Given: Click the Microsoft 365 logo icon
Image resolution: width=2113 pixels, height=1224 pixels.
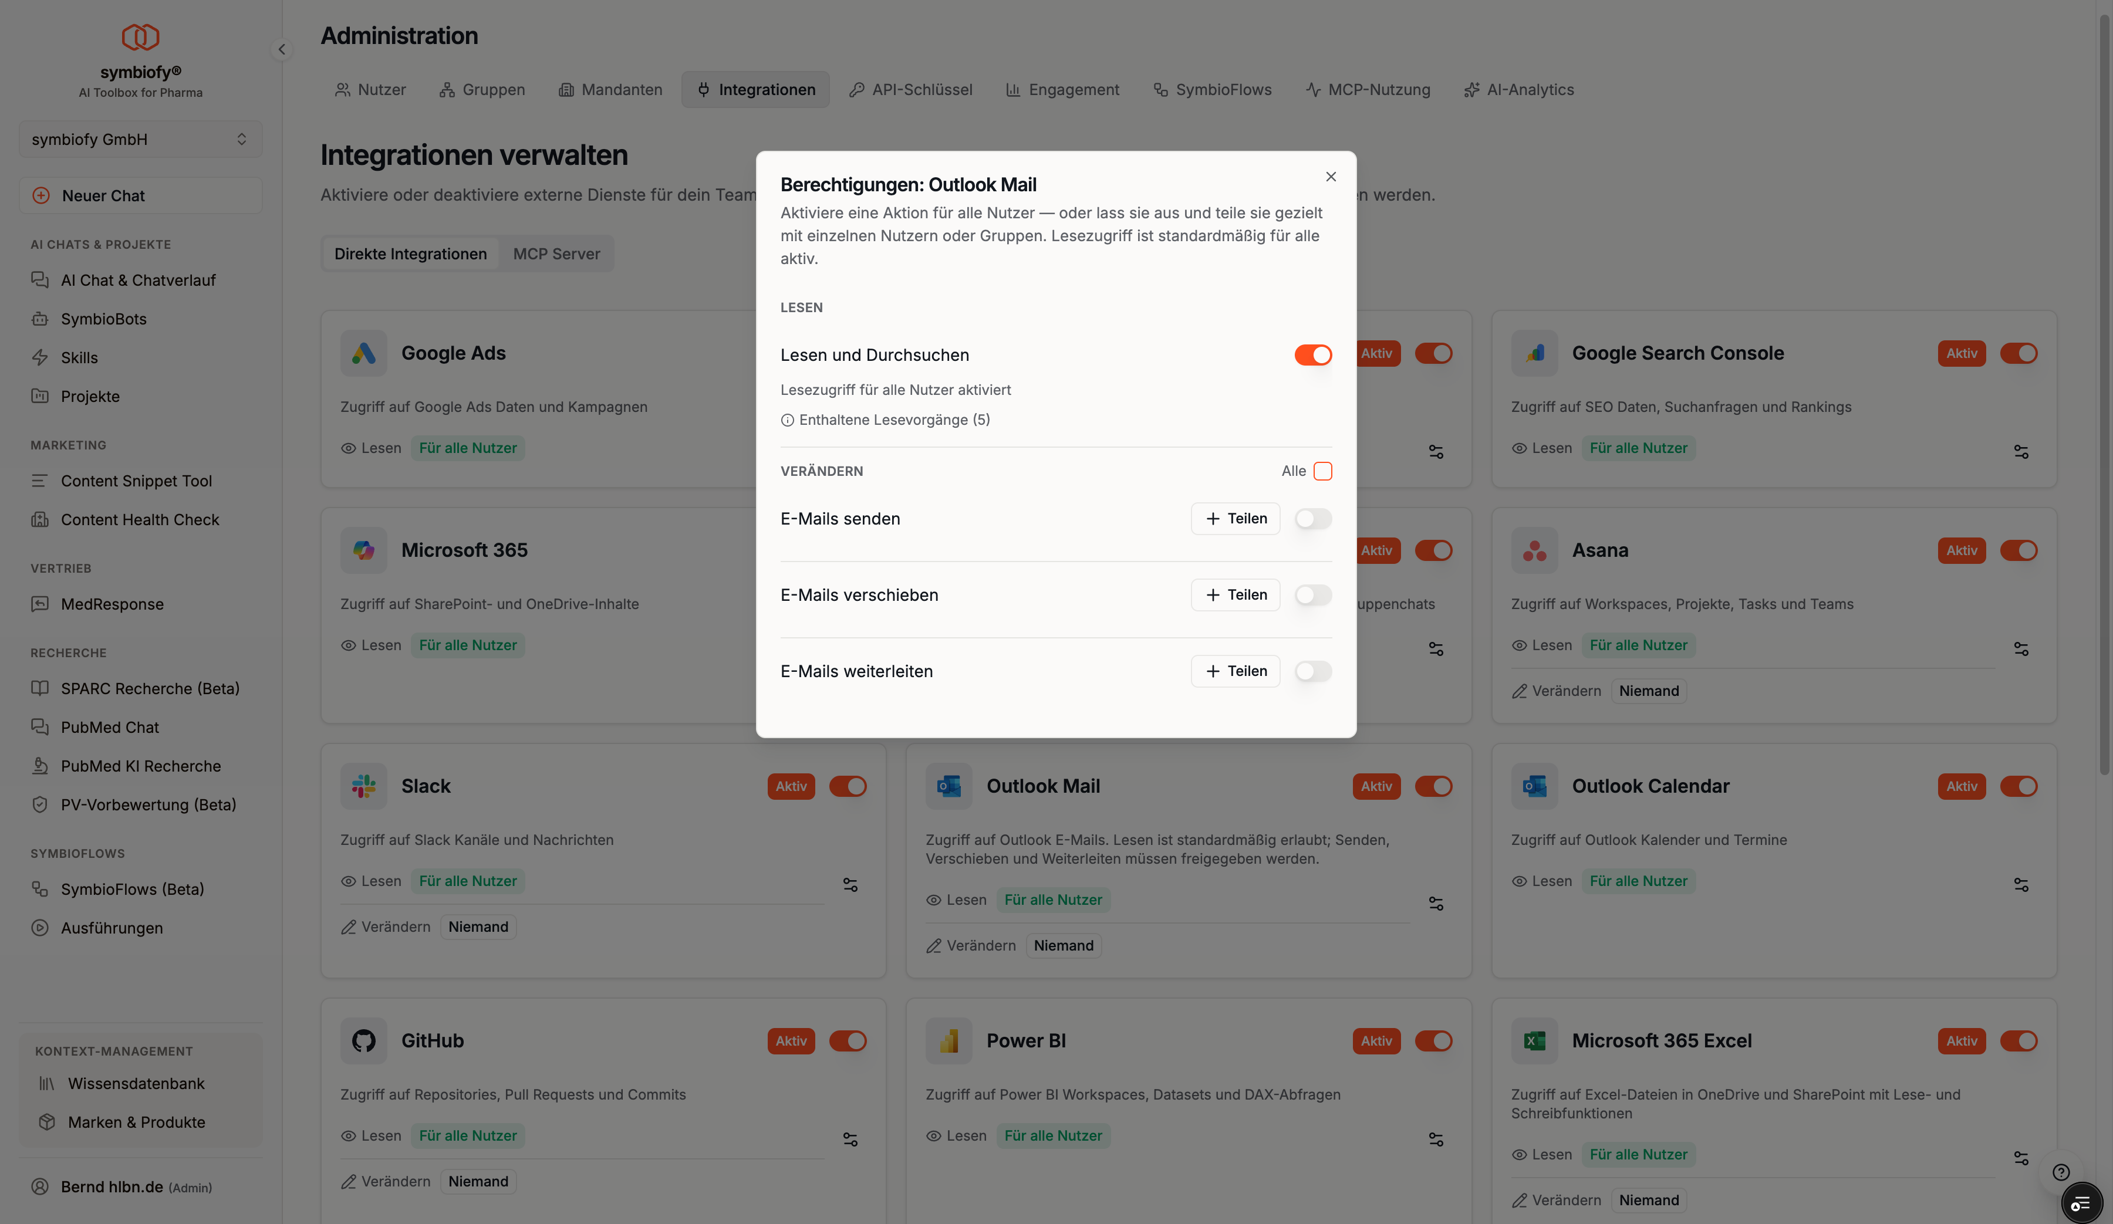Looking at the screenshot, I should [x=363, y=550].
